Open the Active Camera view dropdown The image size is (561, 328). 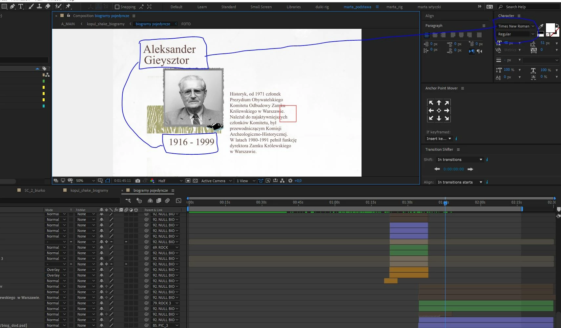(216, 181)
